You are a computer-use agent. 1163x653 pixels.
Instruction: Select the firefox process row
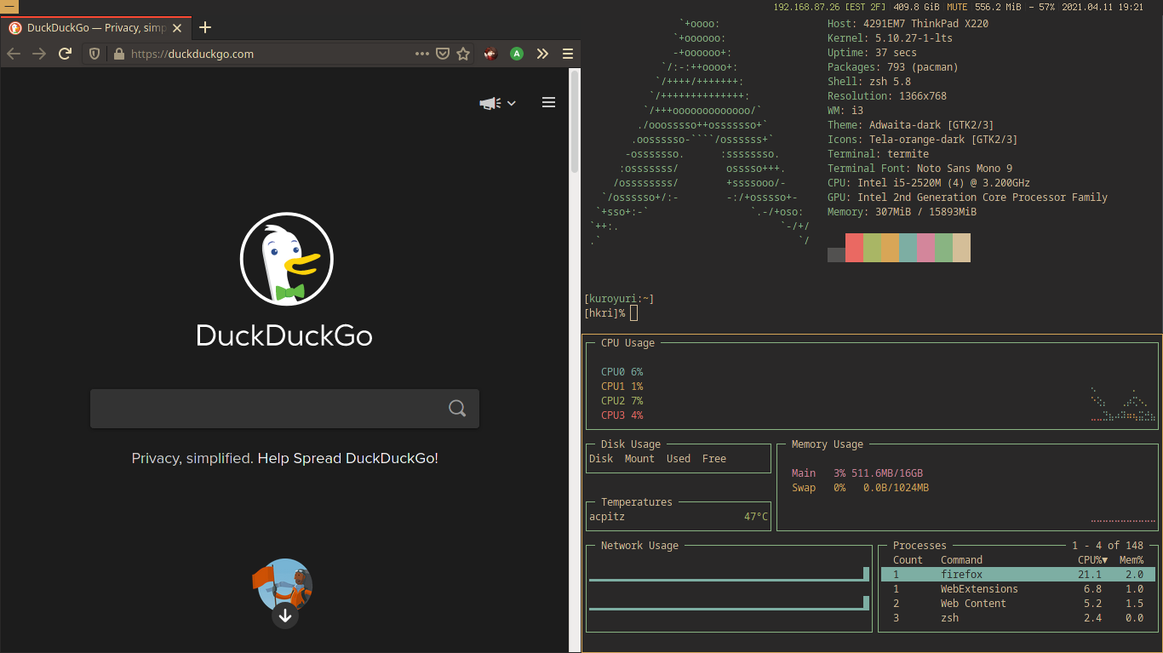1017,575
